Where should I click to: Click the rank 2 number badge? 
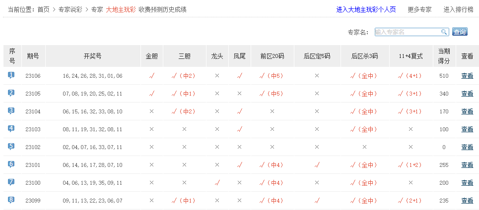click(x=11, y=93)
